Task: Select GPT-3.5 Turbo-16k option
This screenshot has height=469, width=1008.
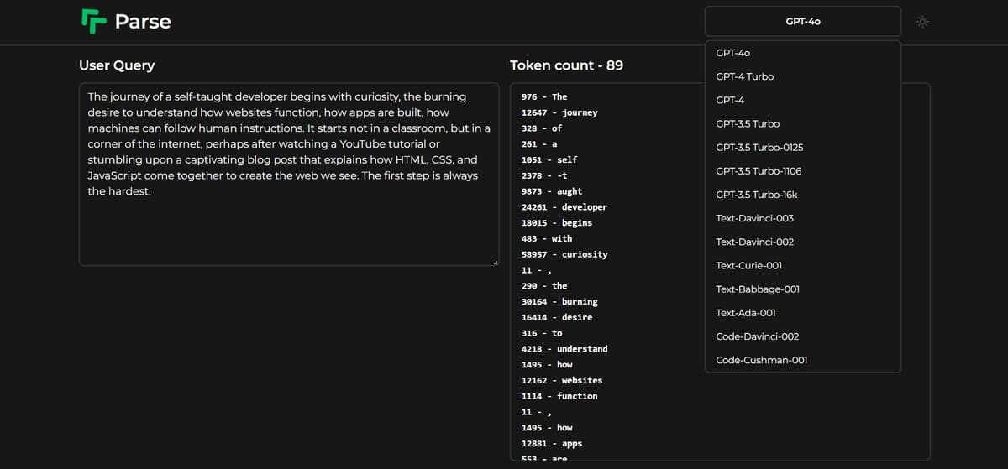Action: (x=756, y=195)
